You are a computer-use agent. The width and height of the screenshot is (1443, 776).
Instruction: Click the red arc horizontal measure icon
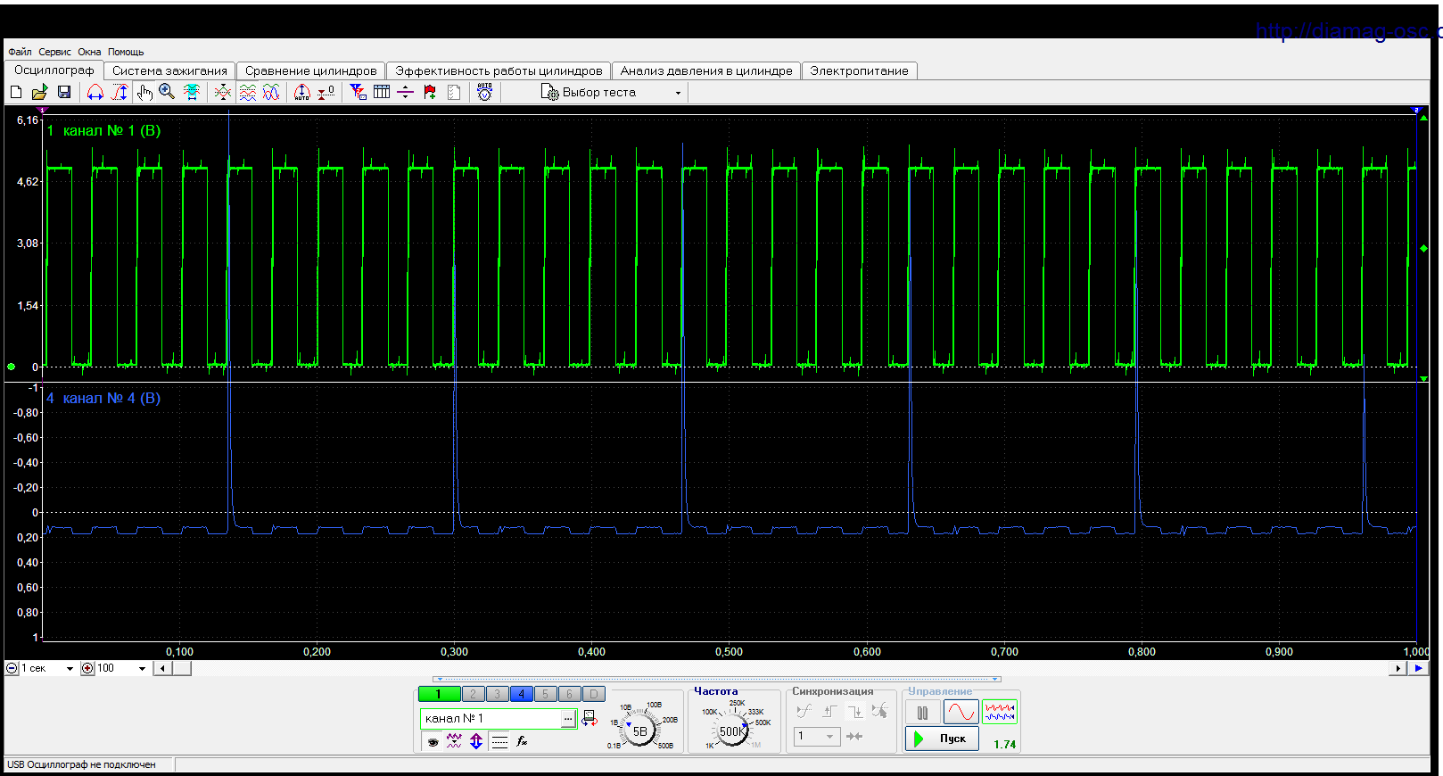(x=95, y=92)
